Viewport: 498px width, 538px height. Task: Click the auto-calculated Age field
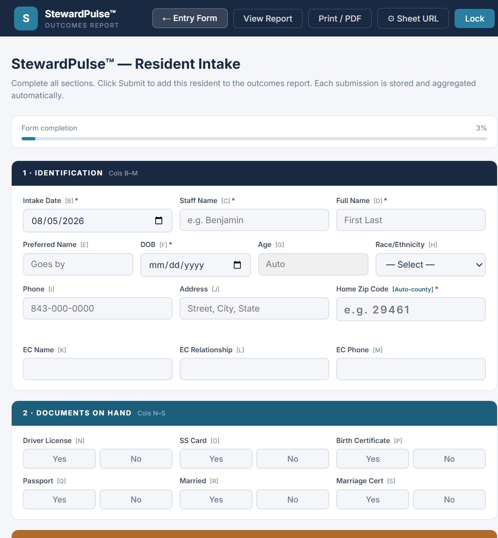tap(313, 264)
